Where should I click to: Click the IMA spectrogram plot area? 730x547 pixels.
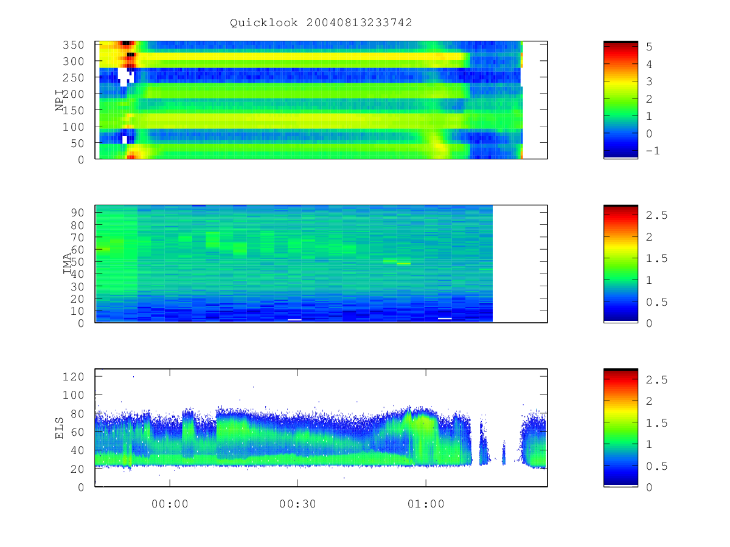321,264
